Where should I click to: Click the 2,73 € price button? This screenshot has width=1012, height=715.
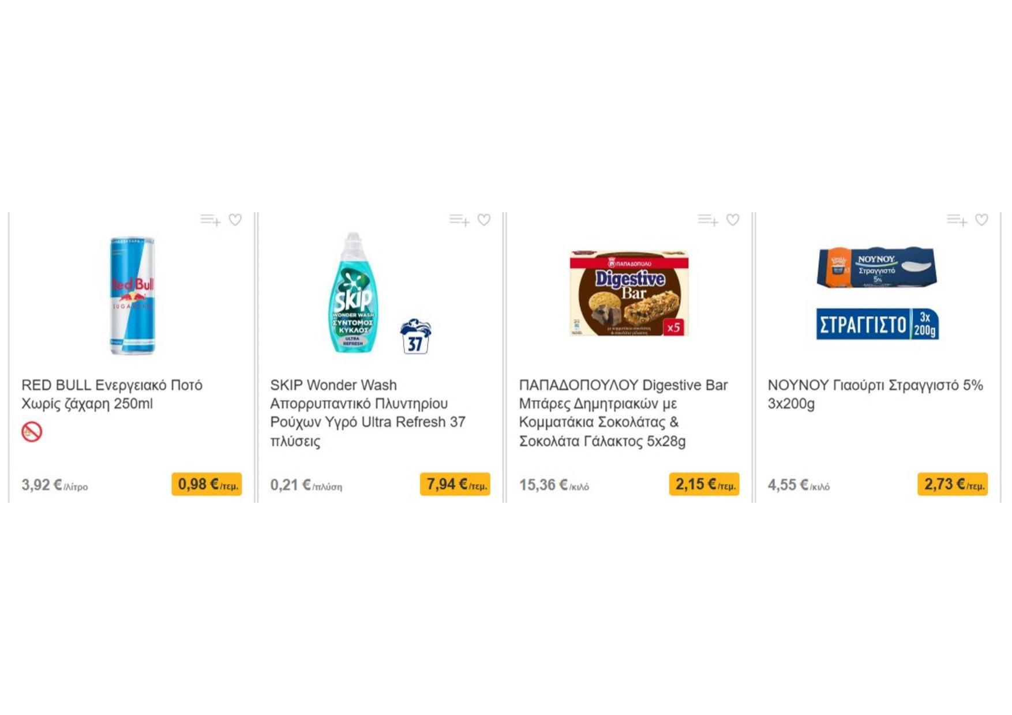(953, 484)
